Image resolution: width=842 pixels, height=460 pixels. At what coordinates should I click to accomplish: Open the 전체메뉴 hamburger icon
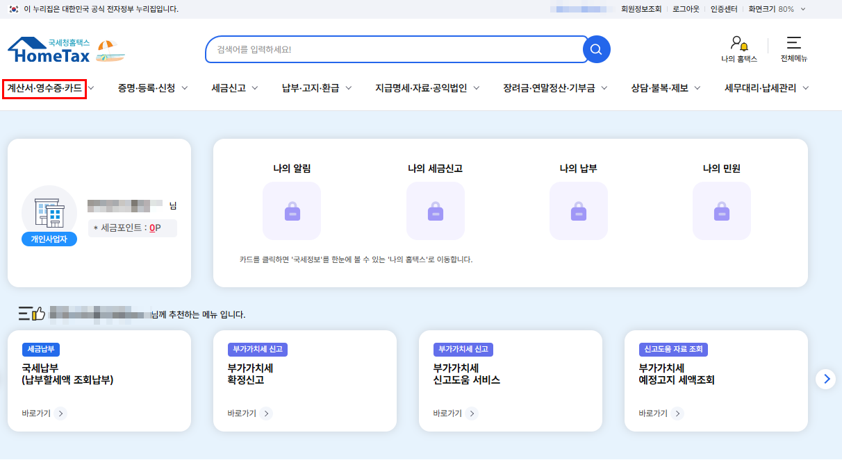coord(793,44)
